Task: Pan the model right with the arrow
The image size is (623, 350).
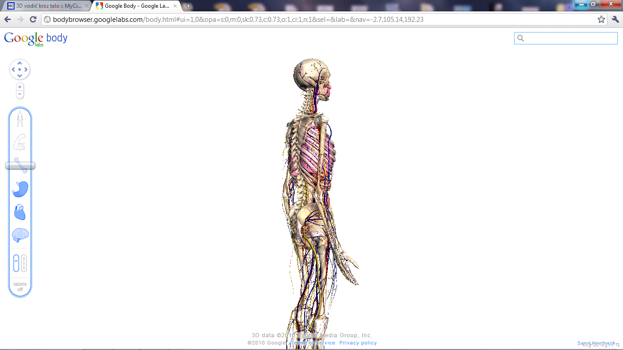Action: click(x=26, y=70)
